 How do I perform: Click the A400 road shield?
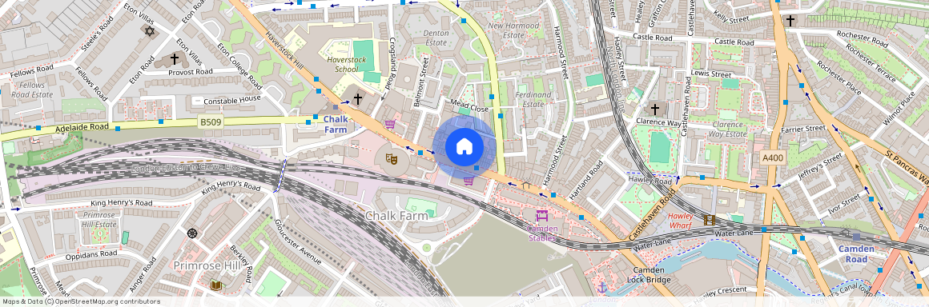click(773, 158)
